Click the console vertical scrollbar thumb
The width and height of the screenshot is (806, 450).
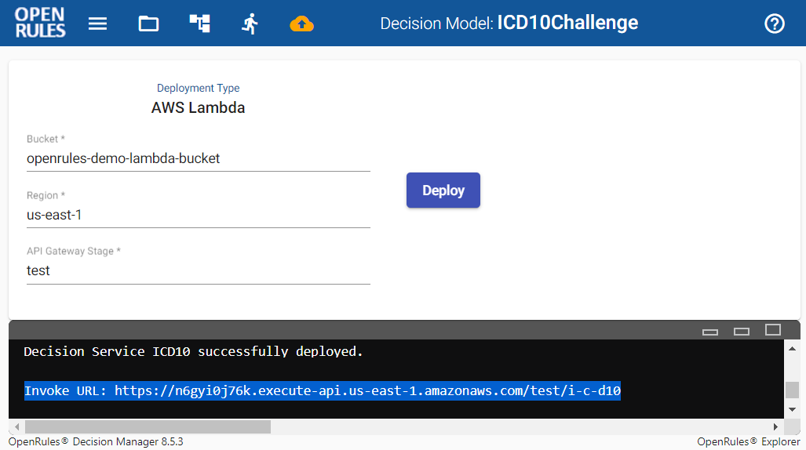point(793,390)
